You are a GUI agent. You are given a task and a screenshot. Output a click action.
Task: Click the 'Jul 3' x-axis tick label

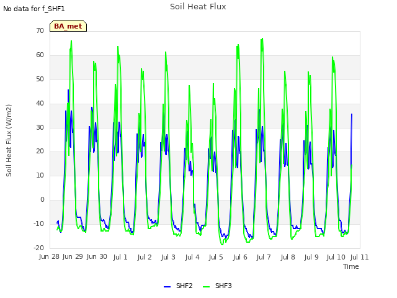coord(168,257)
